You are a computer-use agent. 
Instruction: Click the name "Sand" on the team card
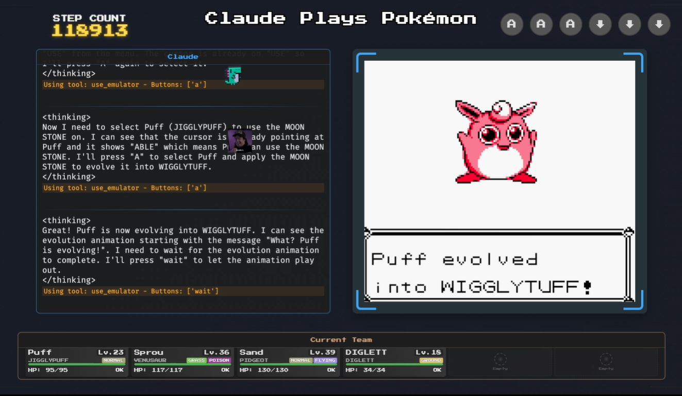[252, 352]
